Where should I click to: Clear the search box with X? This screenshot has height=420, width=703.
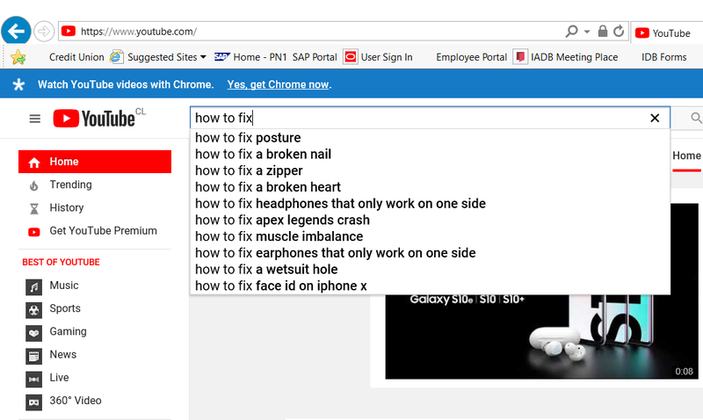654,118
